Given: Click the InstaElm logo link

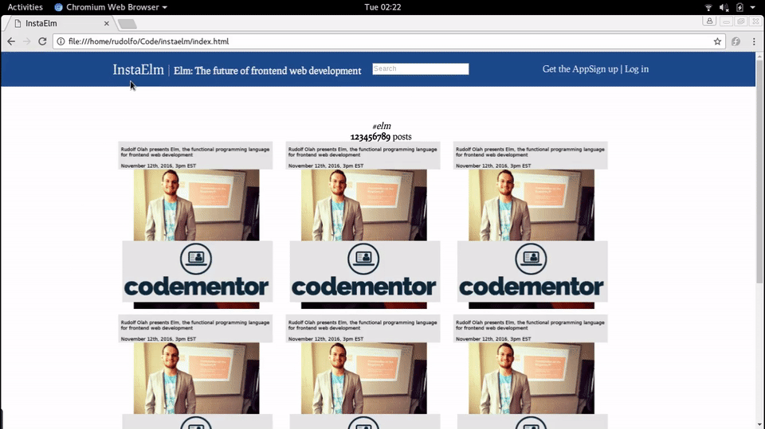Looking at the screenshot, I should 138,70.
